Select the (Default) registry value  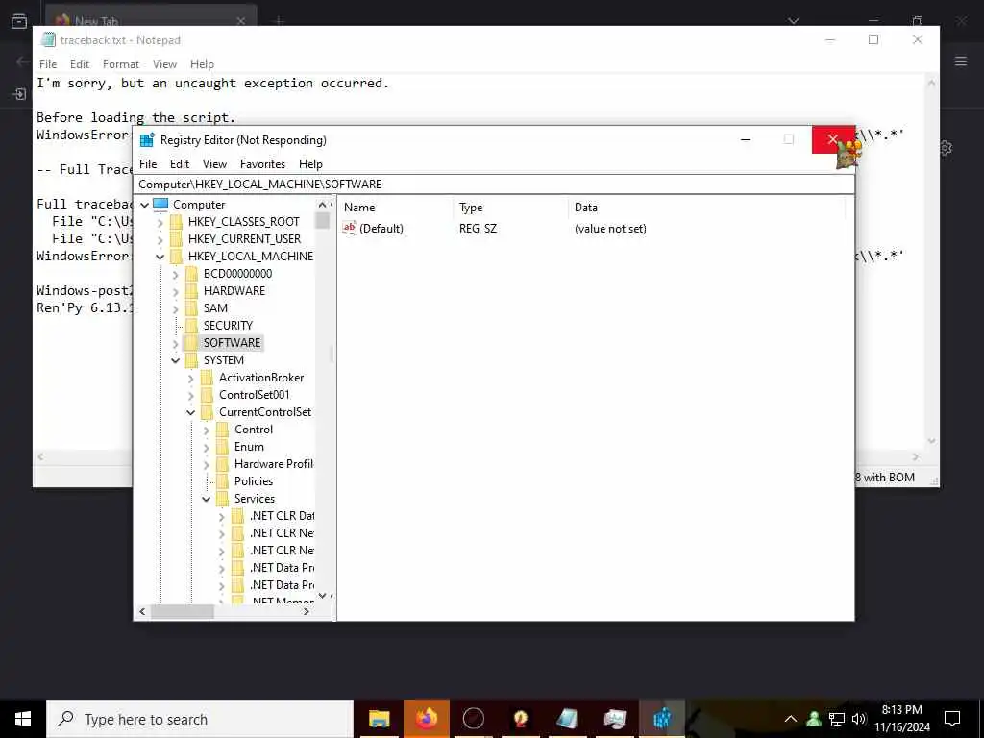click(381, 229)
